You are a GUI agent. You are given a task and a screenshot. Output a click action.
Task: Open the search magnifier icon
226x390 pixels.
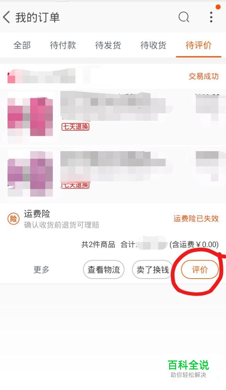[x=184, y=17]
